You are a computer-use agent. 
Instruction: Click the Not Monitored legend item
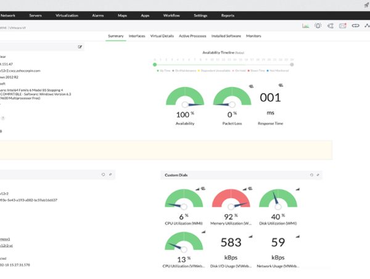coord(277,70)
